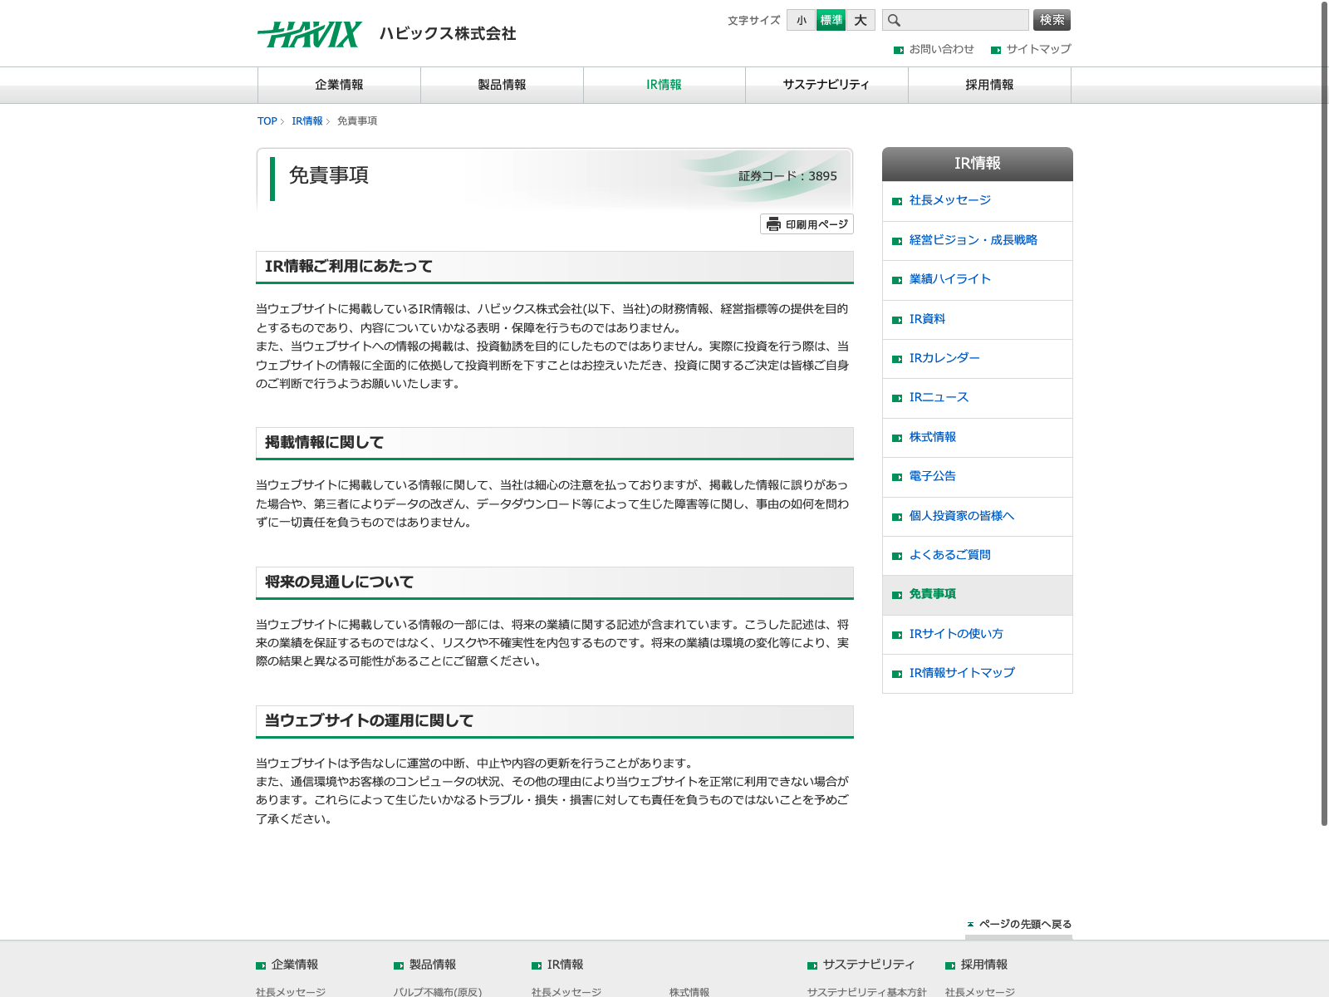
Task: Open the 製品情報 navigation menu
Action: 502,85
